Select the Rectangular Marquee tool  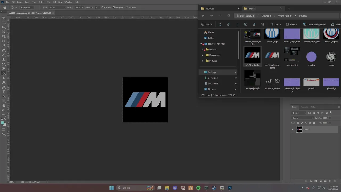tap(3, 22)
